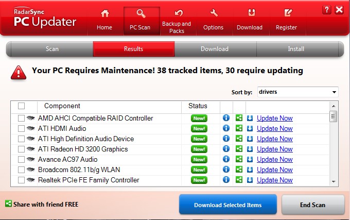Check the AMD AHCI Compatible RAID Controller box
This screenshot has height=220, width=350.
coord(21,118)
